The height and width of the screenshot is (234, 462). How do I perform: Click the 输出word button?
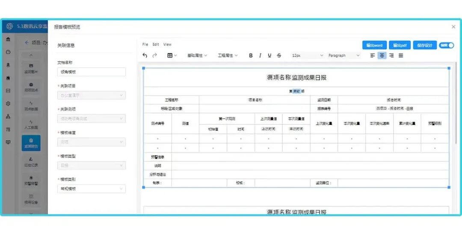(x=374, y=45)
